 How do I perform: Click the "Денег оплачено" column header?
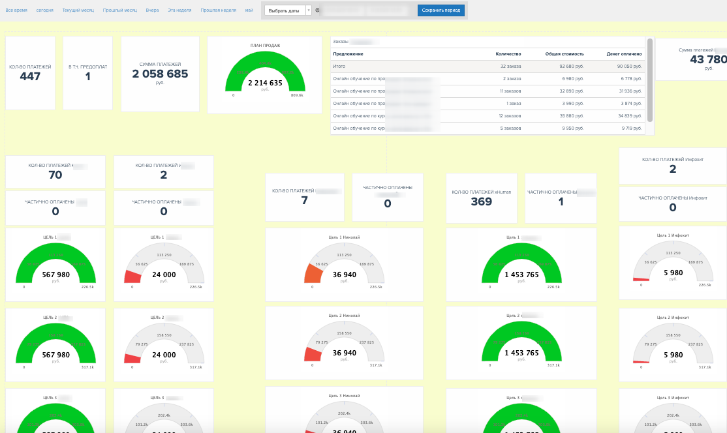click(x=624, y=53)
